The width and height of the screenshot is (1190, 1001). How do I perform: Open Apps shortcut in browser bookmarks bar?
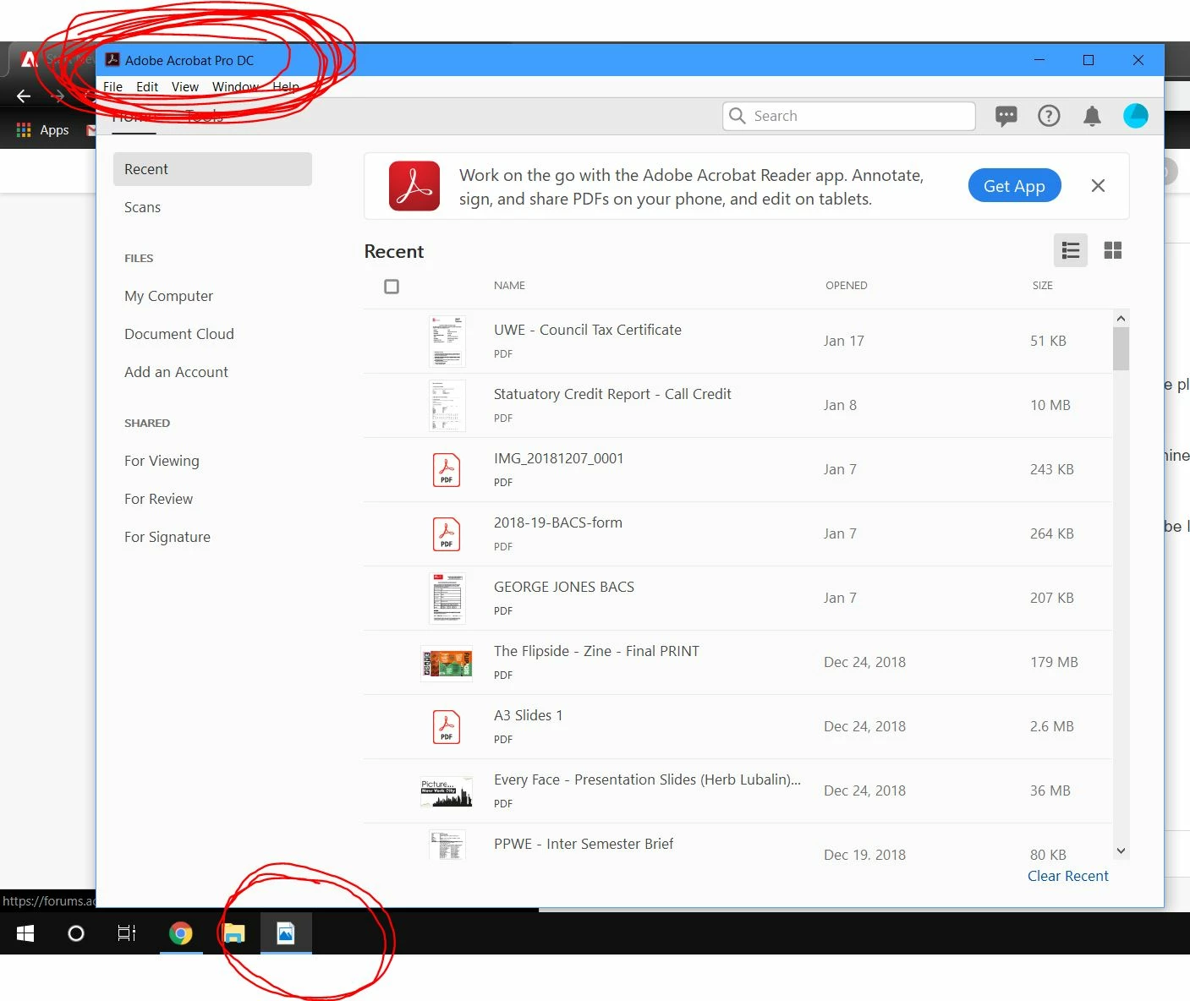tap(42, 130)
